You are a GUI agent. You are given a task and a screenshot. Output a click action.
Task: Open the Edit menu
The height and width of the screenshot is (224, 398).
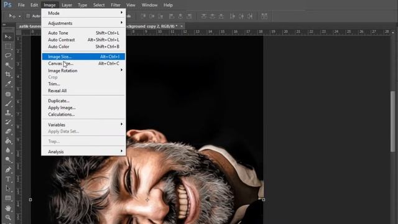[x=34, y=5]
